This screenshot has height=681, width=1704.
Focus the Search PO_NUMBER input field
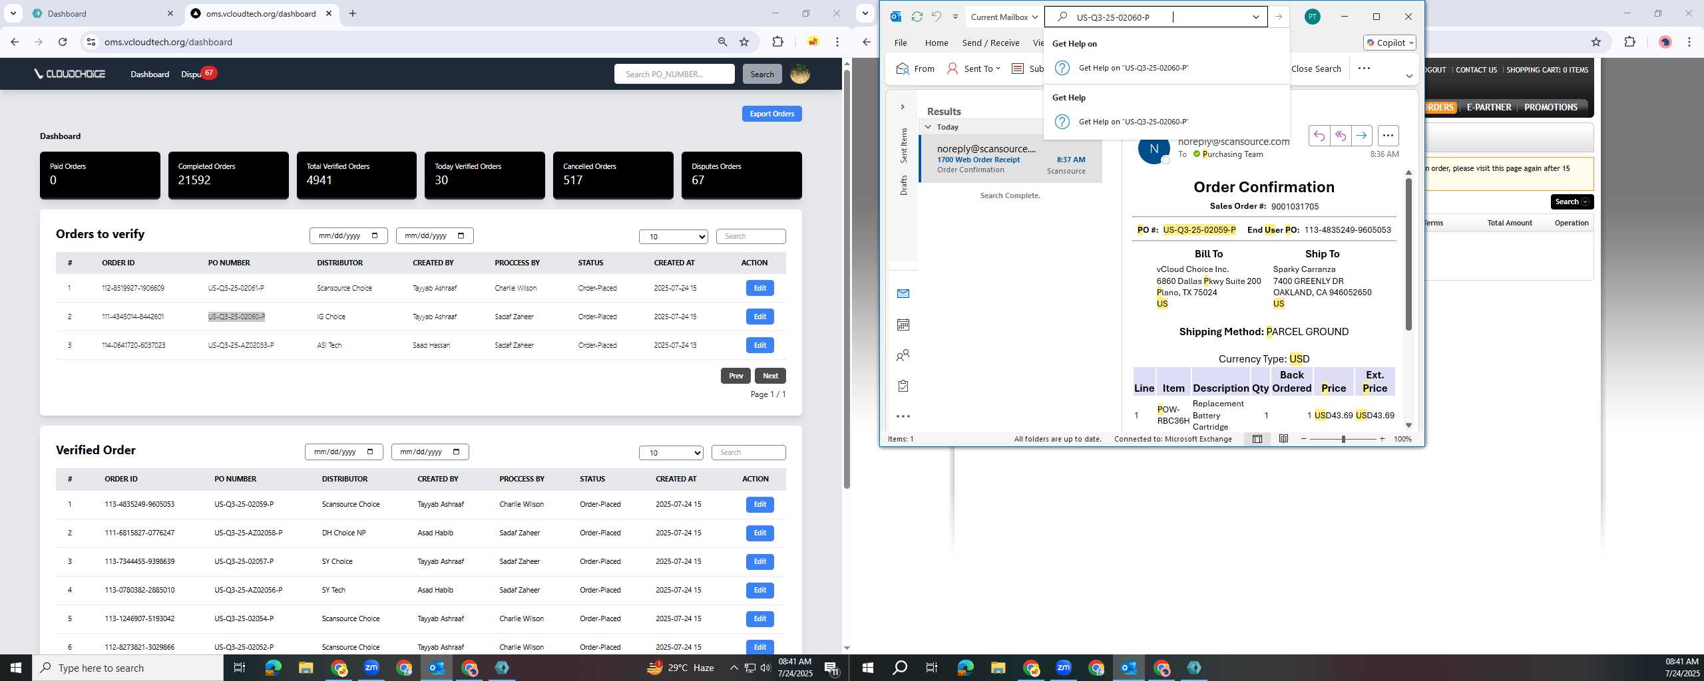(674, 74)
